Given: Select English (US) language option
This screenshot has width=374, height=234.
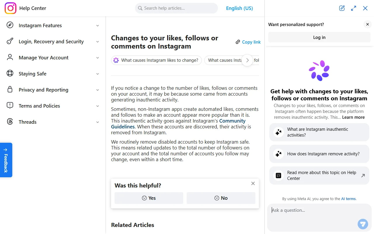Looking at the screenshot, I should pyautogui.click(x=240, y=8).
